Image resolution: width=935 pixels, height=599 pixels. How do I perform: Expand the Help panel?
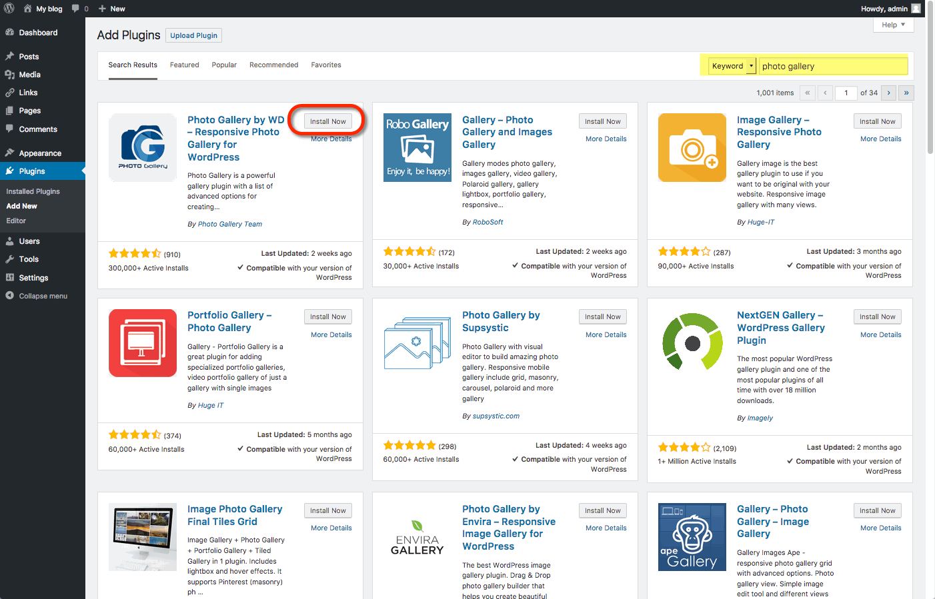pyautogui.click(x=893, y=25)
